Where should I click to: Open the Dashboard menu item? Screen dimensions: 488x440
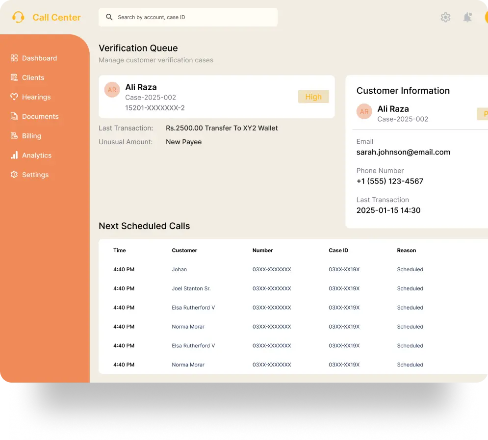(39, 58)
